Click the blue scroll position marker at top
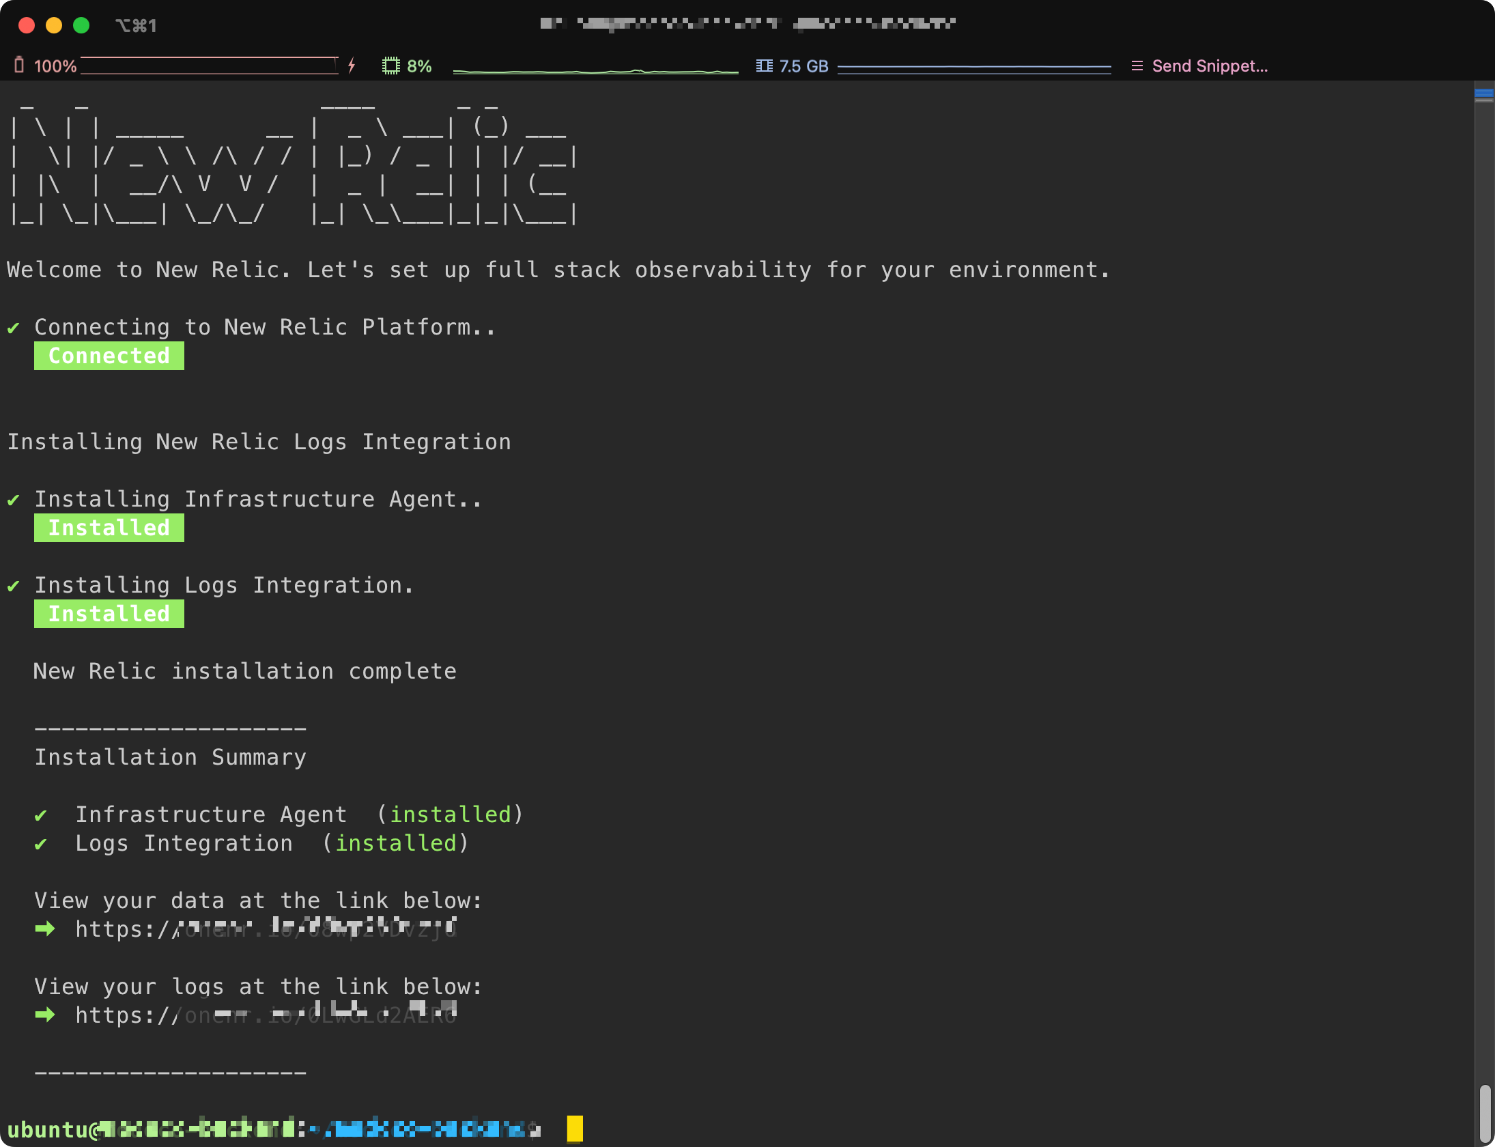Screen dimensions: 1495x1147 point(1484,92)
